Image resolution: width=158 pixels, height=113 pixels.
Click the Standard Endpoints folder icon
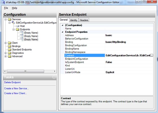[10, 50]
